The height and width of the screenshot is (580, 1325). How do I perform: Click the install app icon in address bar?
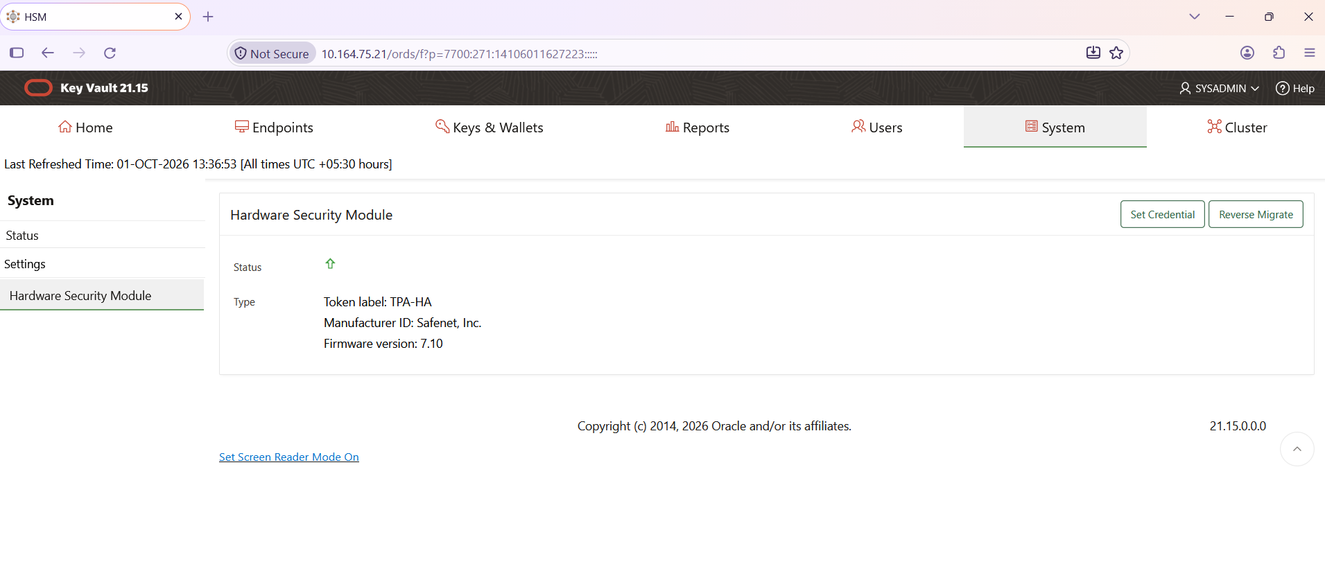tap(1093, 53)
